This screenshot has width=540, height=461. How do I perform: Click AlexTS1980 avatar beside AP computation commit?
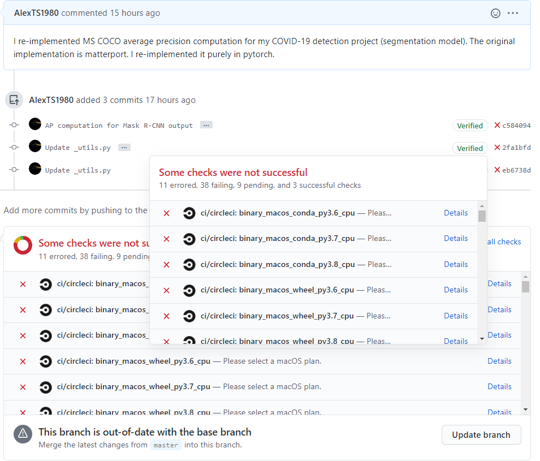(35, 124)
